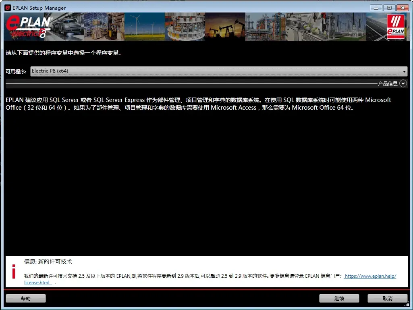Click the 请从下面提供的程序变量中选择 instruction text
The height and width of the screenshot is (310, 413).
[x=64, y=53]
